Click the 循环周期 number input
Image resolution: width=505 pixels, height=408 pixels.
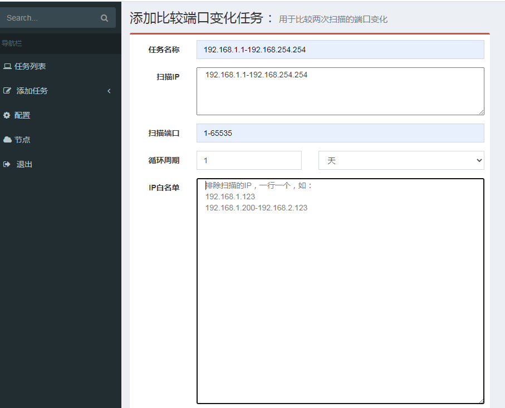(x=249, y=160)
